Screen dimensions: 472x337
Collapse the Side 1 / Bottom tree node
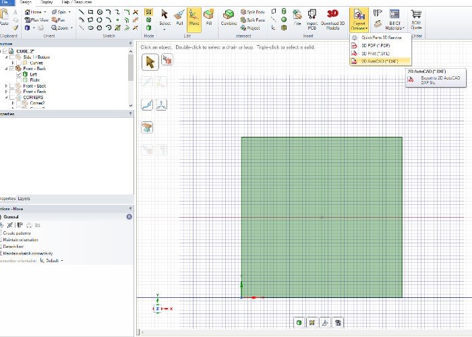click(6, 57)
